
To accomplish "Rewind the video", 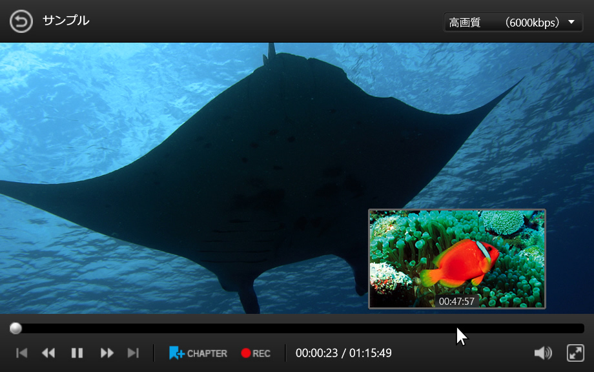I will coord(48,353).
